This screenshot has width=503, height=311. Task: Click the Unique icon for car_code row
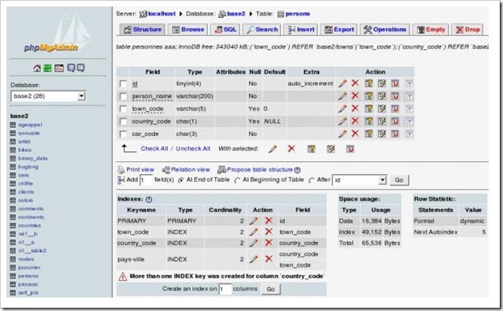[x=395, y=134]
